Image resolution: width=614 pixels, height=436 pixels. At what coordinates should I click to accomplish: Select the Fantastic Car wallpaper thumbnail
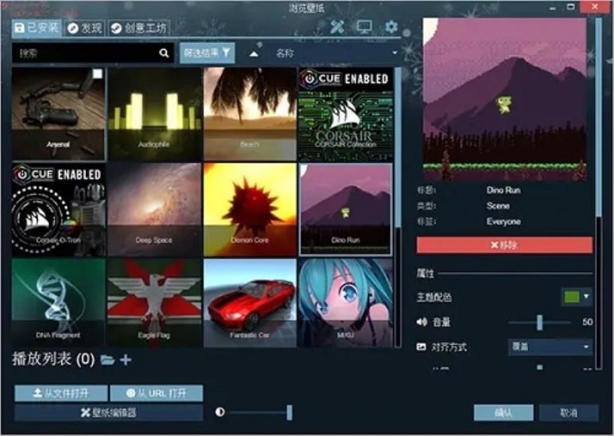click(x=250, y=302)
